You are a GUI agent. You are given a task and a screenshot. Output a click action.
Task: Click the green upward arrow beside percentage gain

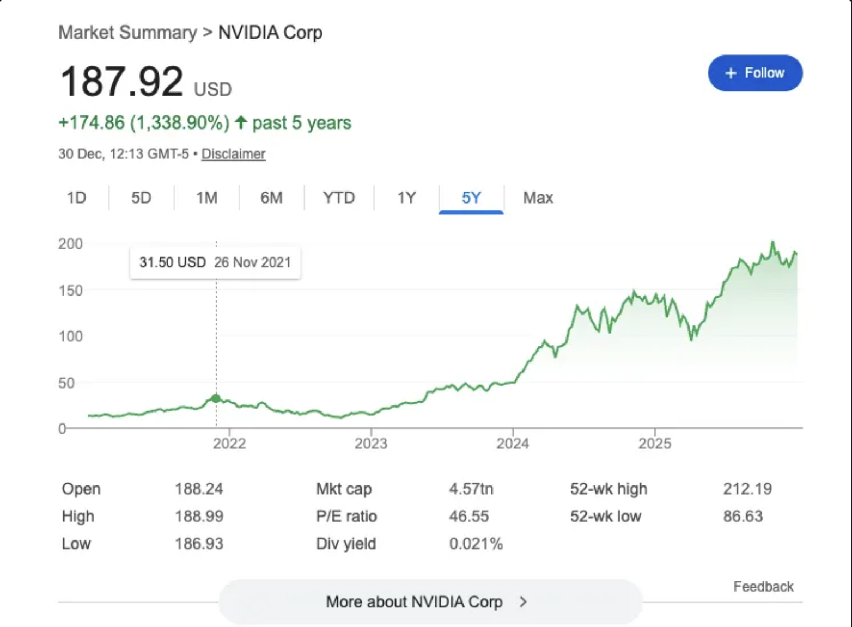[241, 123]
